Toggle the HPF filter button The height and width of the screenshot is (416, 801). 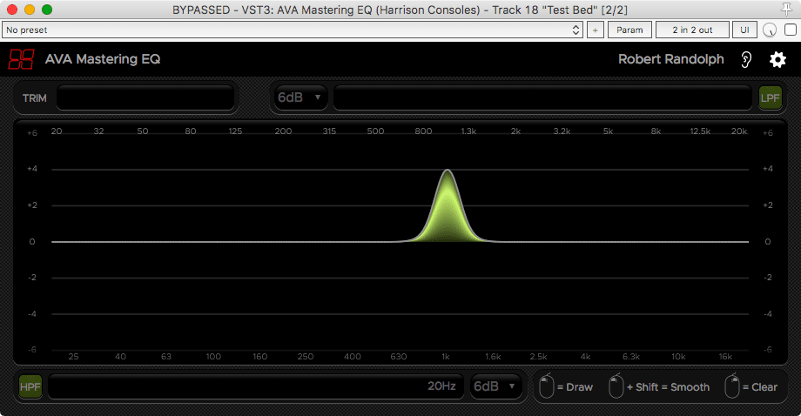(30, 386)
